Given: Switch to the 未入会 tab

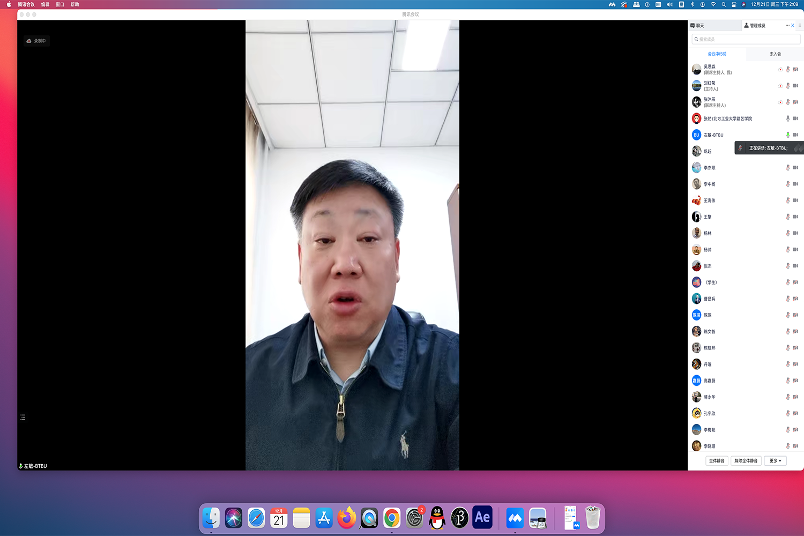Looking at the screenshot, I should click(775, 54).
